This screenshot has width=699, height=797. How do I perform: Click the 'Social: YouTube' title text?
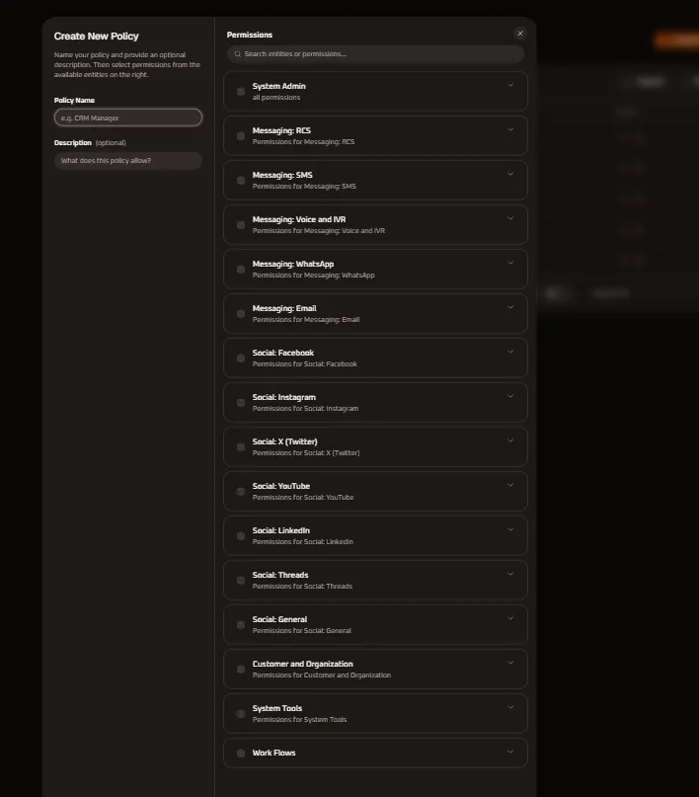pos(281,487)
